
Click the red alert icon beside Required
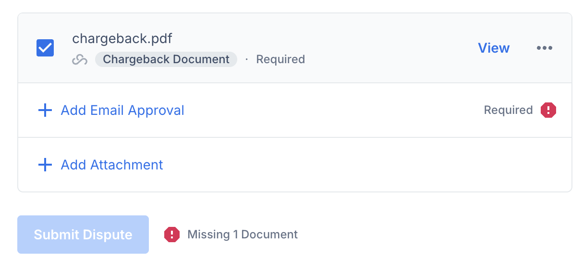click(x=548, y=110)
